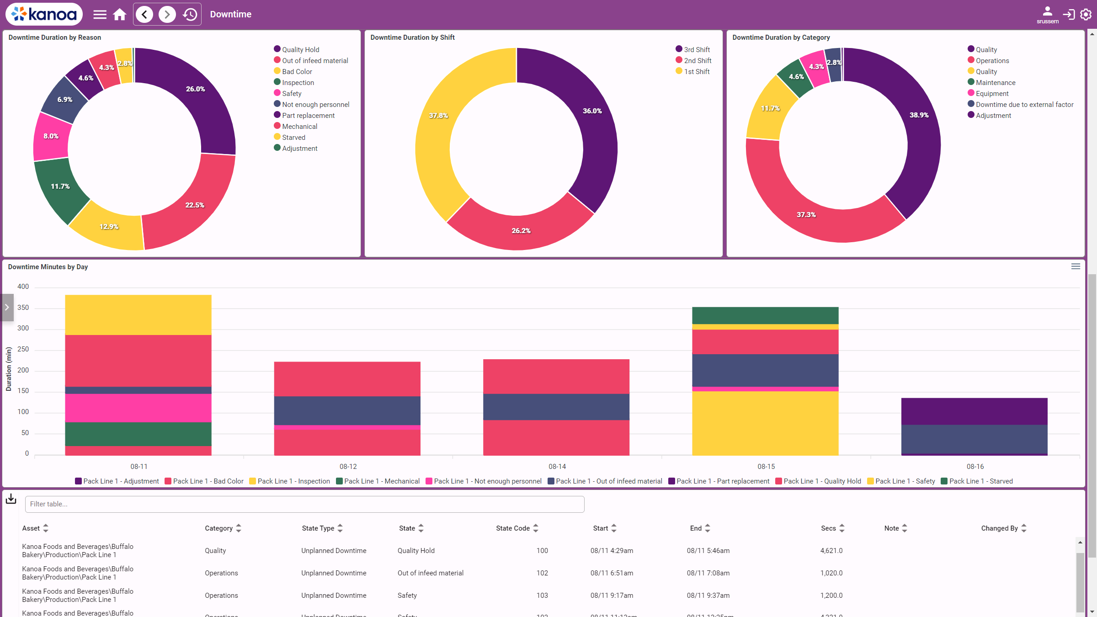Click the 08/11 4:29am start cell
This screenshot has height=617, width=1097.
612,551
